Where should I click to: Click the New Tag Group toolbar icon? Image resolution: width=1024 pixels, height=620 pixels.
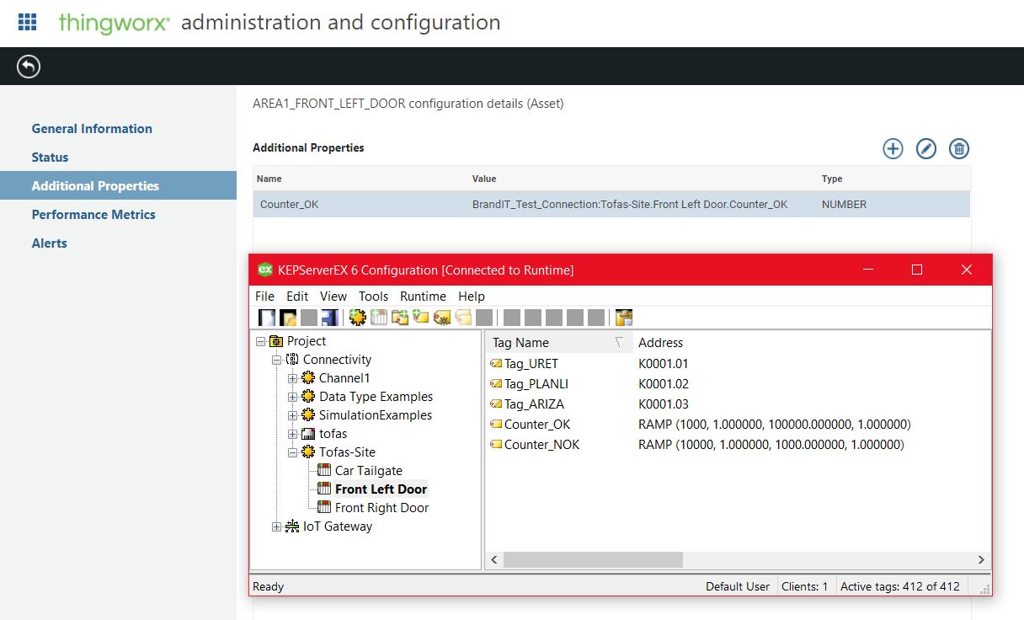pyautogui.click(x=400, y=318)
